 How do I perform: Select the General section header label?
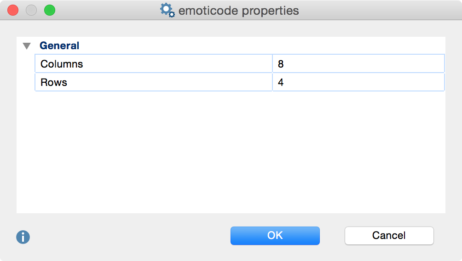tap(59, 46)
